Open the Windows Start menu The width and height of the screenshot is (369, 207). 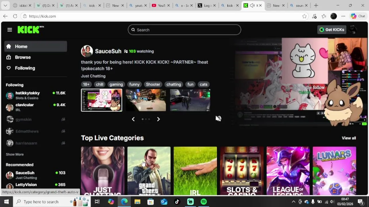click(6, 202)
